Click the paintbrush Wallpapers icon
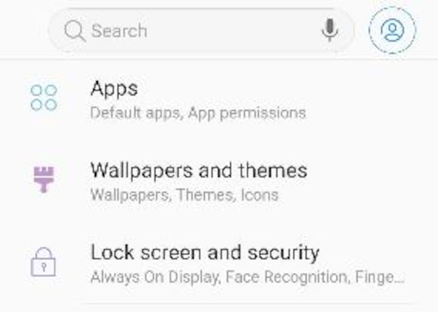The width and height of the screenshot is (438, 312). 44,179
